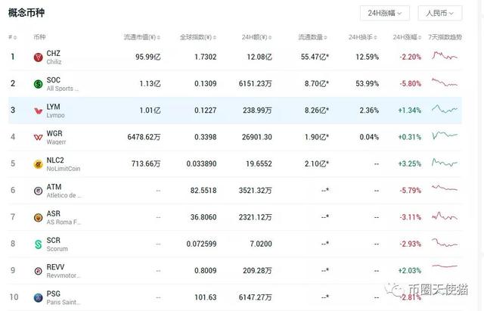
Task: View ATM 7-day trend sparkline
Action: tap(445, 188)
